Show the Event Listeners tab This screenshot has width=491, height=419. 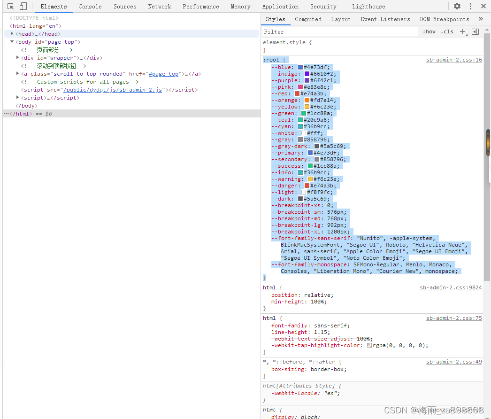click(385, 19)
